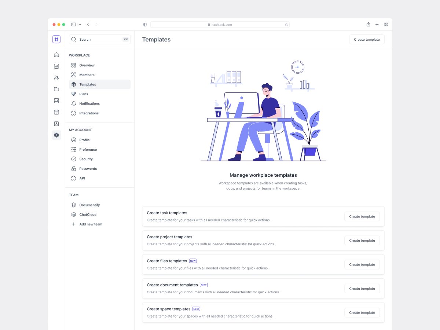Click the Overview grid icon
This screenshot has height=330, width=440.
74,65
